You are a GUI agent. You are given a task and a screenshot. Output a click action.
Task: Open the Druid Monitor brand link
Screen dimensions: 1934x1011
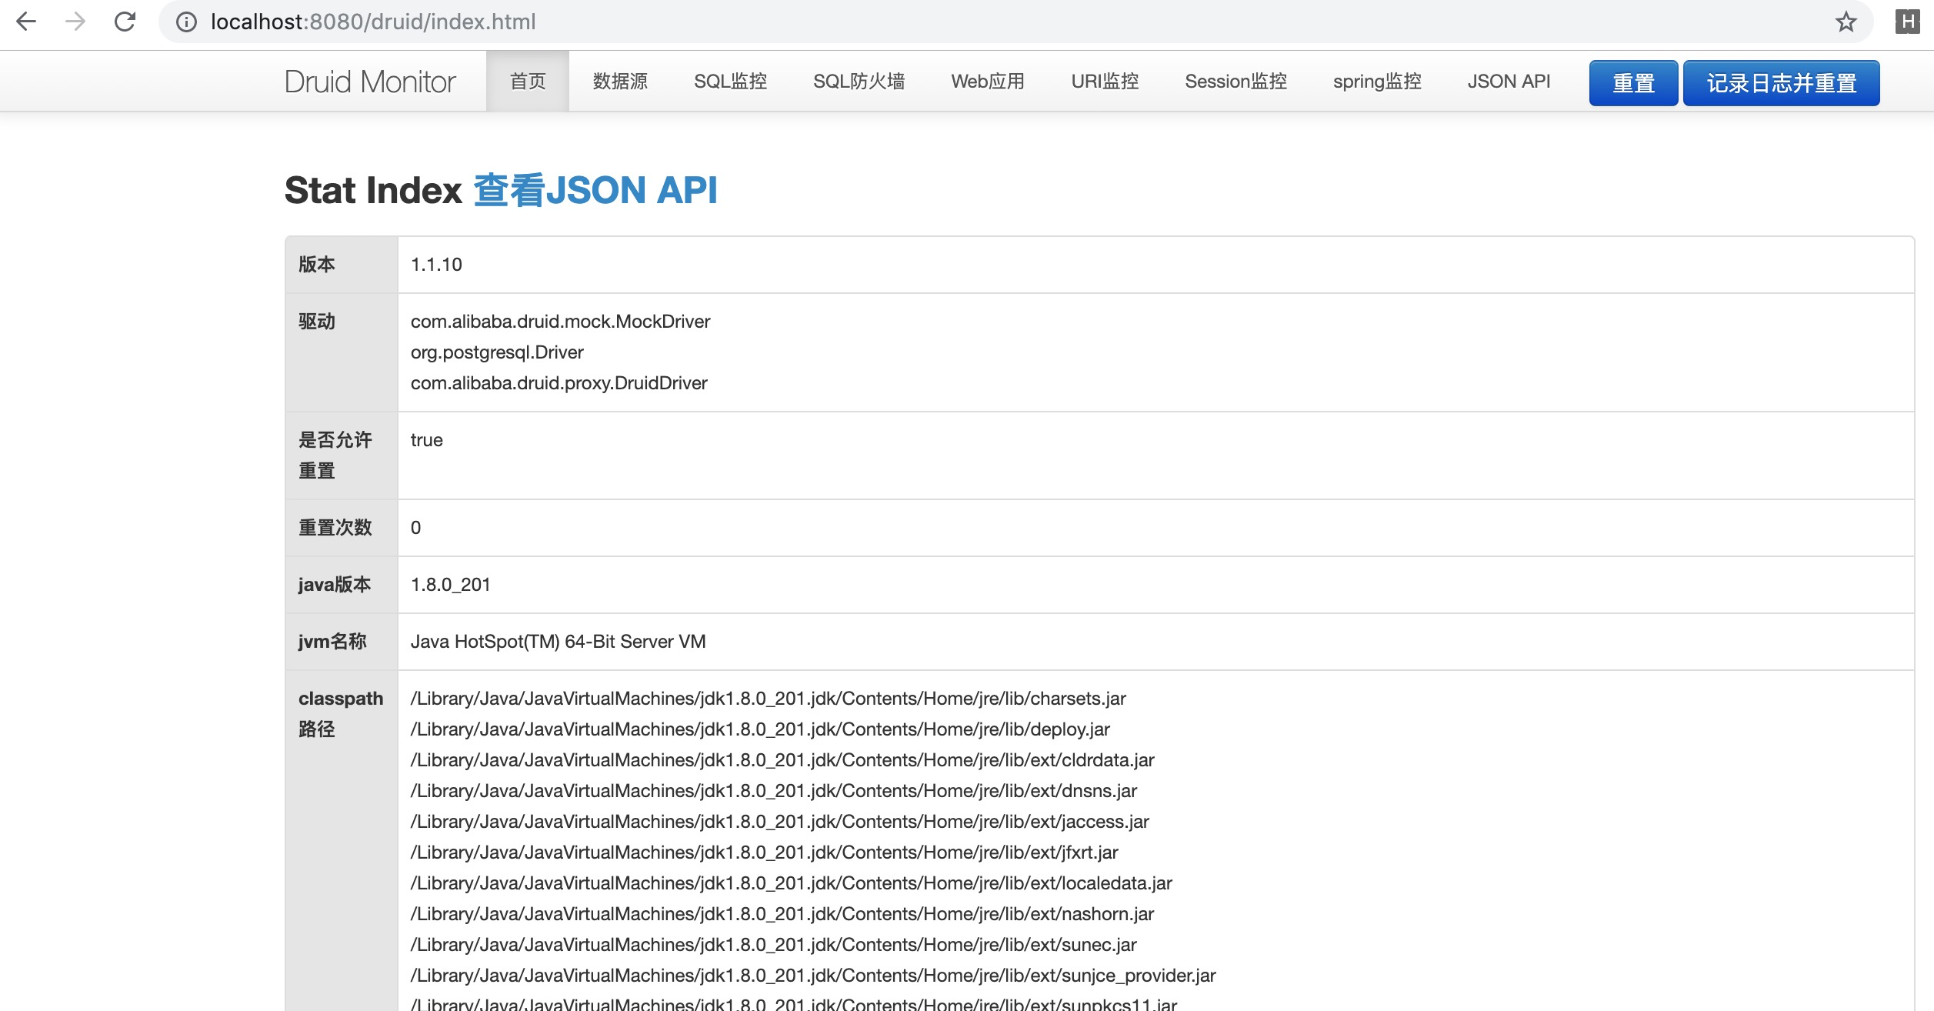(370, 82)
